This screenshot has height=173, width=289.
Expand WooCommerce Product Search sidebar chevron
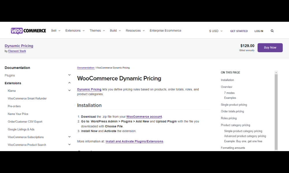pyautogui.click(x=69, y=144)
